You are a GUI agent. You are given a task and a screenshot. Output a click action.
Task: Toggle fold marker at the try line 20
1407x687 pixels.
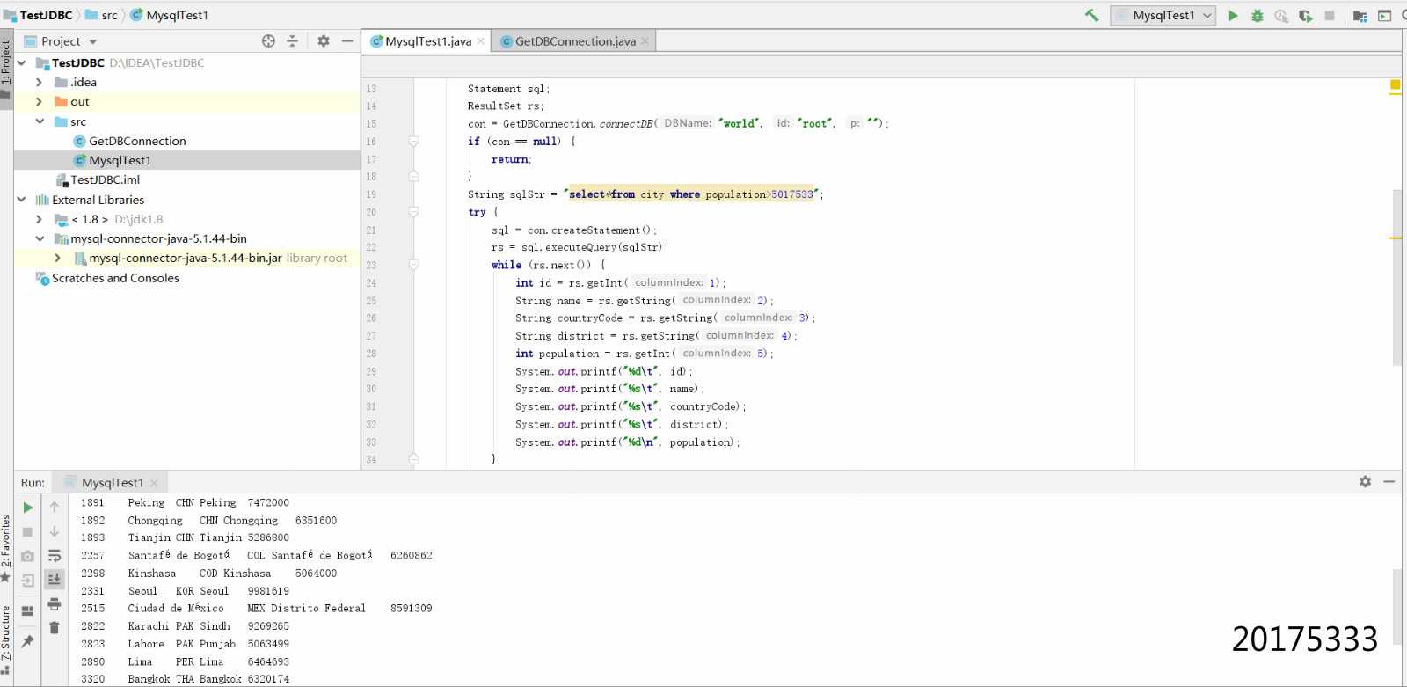(x=413, y=212)
